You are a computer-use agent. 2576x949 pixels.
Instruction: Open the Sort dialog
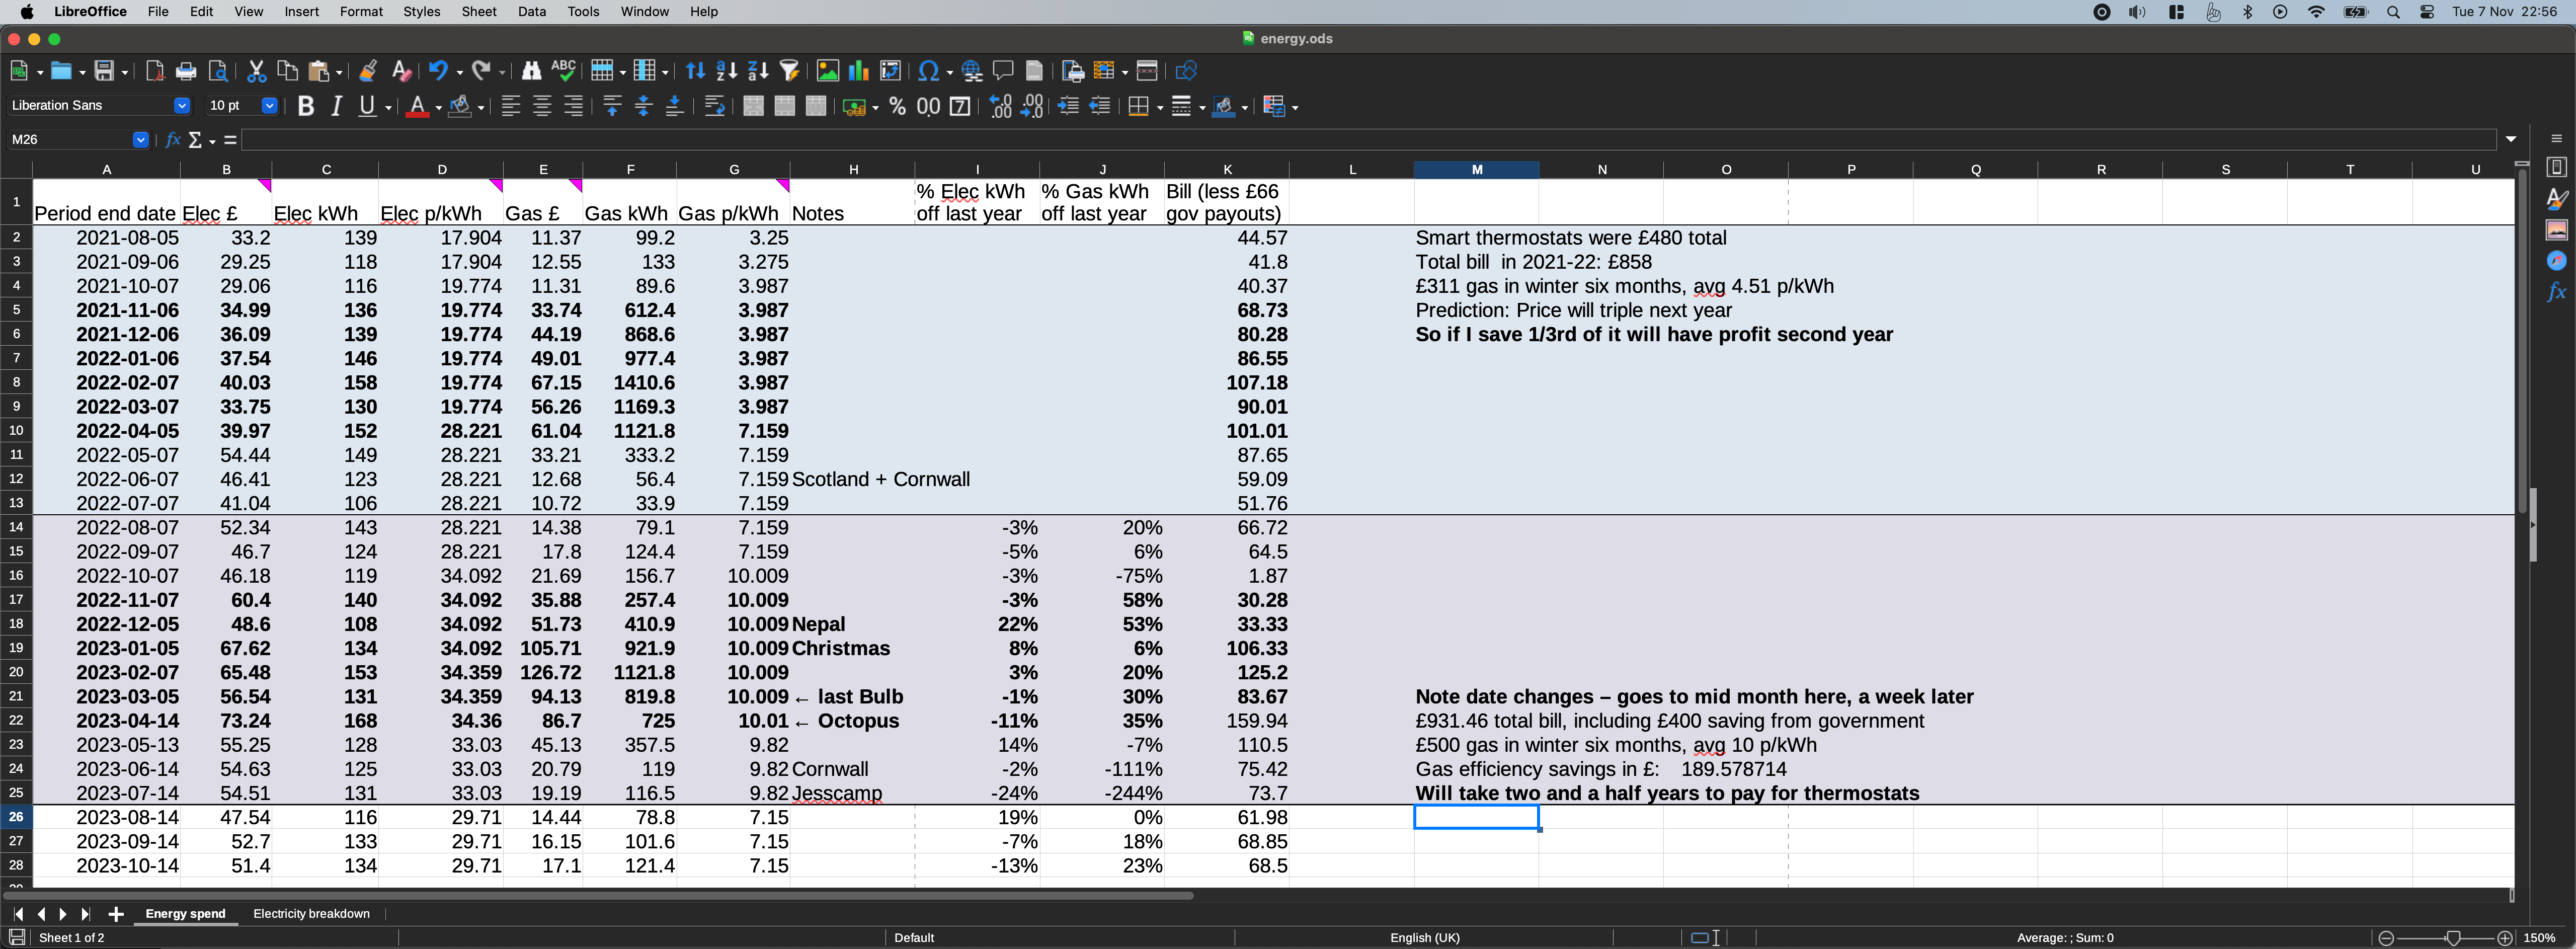tap(696, 71)
